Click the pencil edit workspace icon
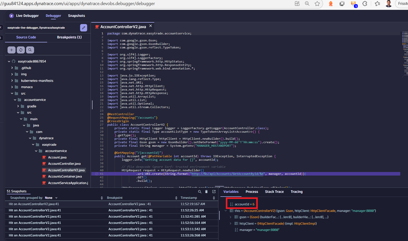 [84, 28]
